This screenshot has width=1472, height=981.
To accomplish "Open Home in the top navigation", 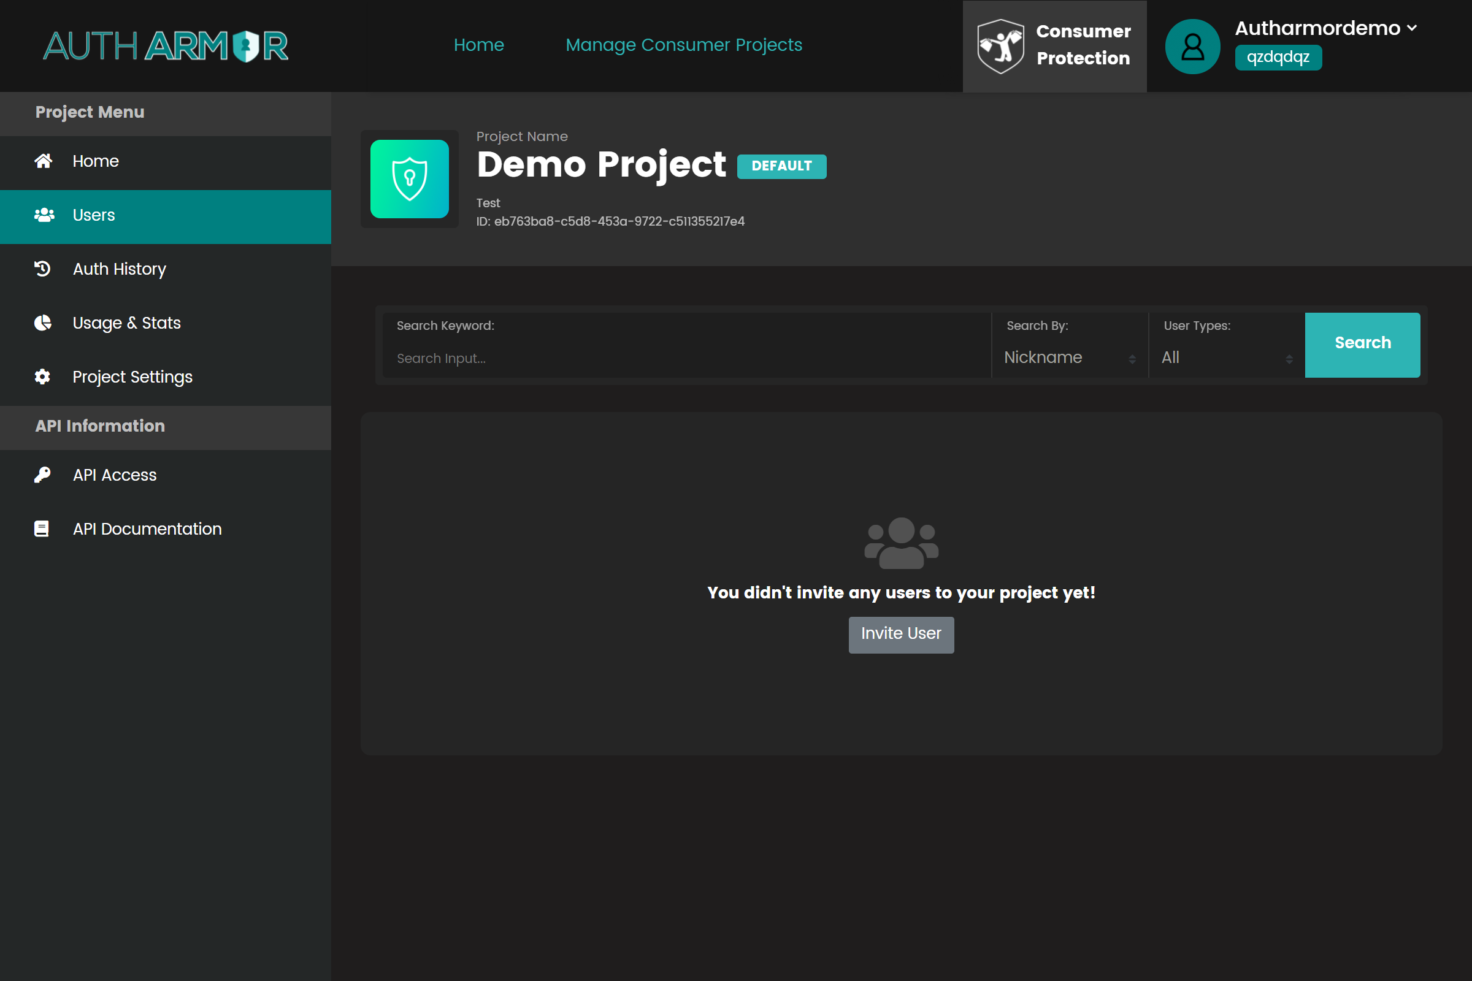I will [x=479, y=45].
